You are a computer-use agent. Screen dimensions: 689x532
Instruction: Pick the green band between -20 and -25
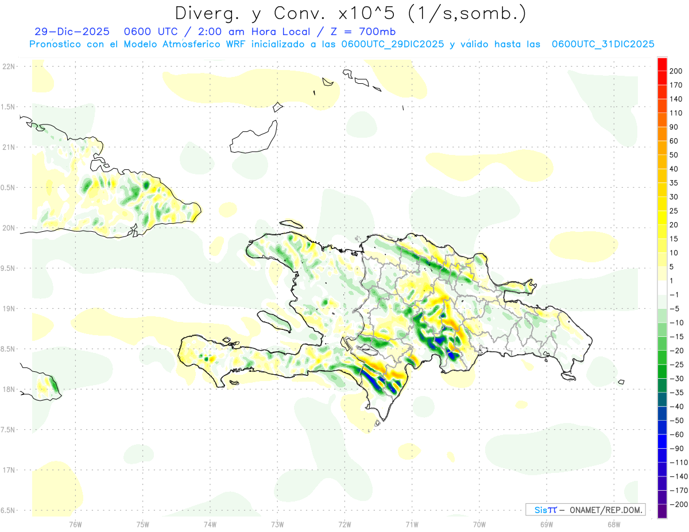click(x=663, y=358)
